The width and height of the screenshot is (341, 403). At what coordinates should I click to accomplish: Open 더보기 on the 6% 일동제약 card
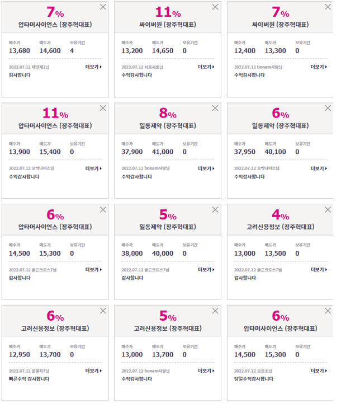[319, 168]
